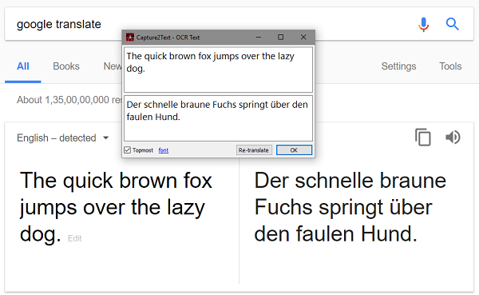Click the Edit link next to 'dog.'
Image resolution: width=479 pixels, height=295 pixels.
pos(74,238)
